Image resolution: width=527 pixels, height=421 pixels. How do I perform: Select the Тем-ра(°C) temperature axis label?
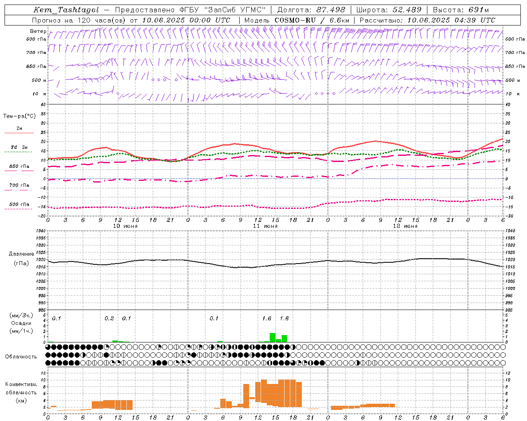pyautogui.click(x=19, y=116)
